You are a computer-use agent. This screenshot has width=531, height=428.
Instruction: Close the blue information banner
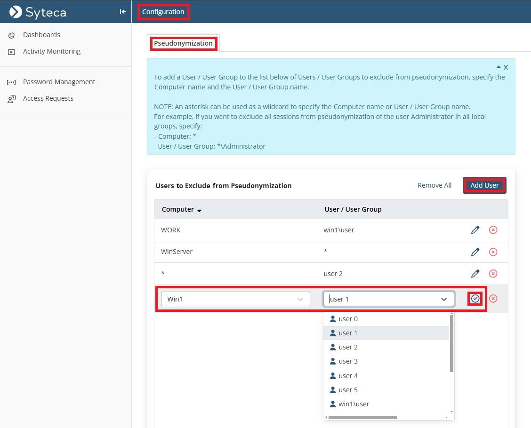[506, 68]
